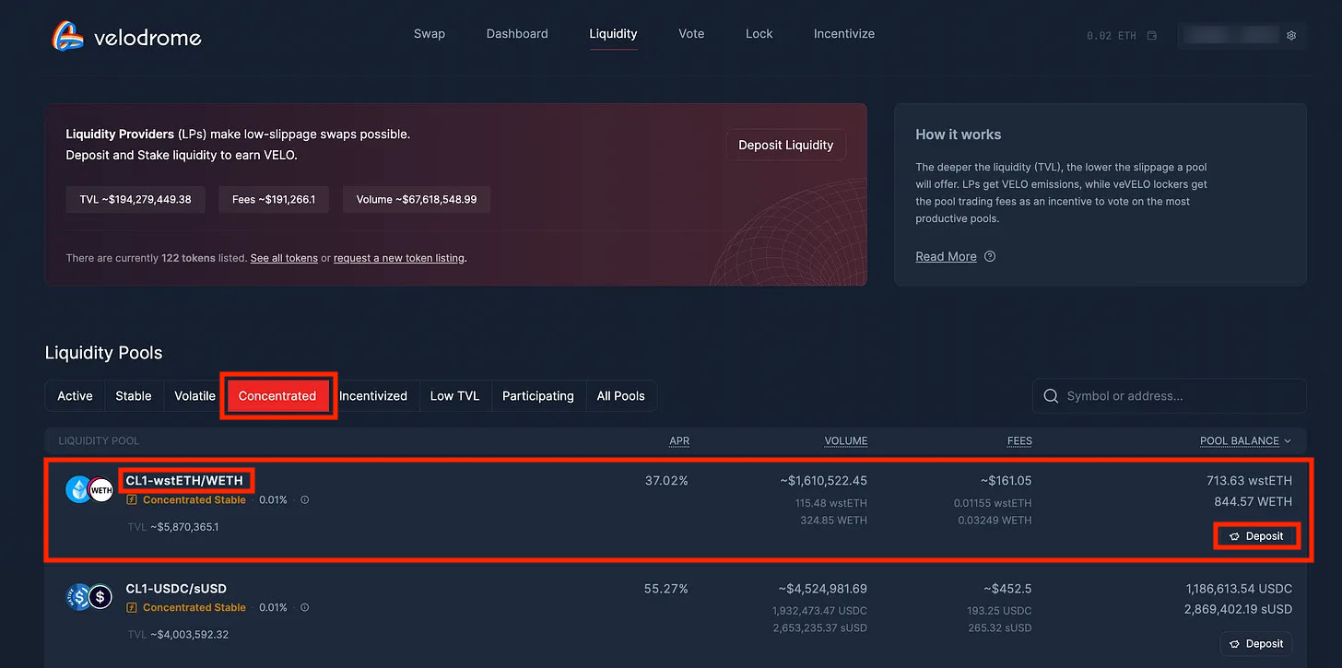Screen dimensions: 1342x668
Task: Open the Incentivize page
Action: pyautogui.click(x=844, y=33)
